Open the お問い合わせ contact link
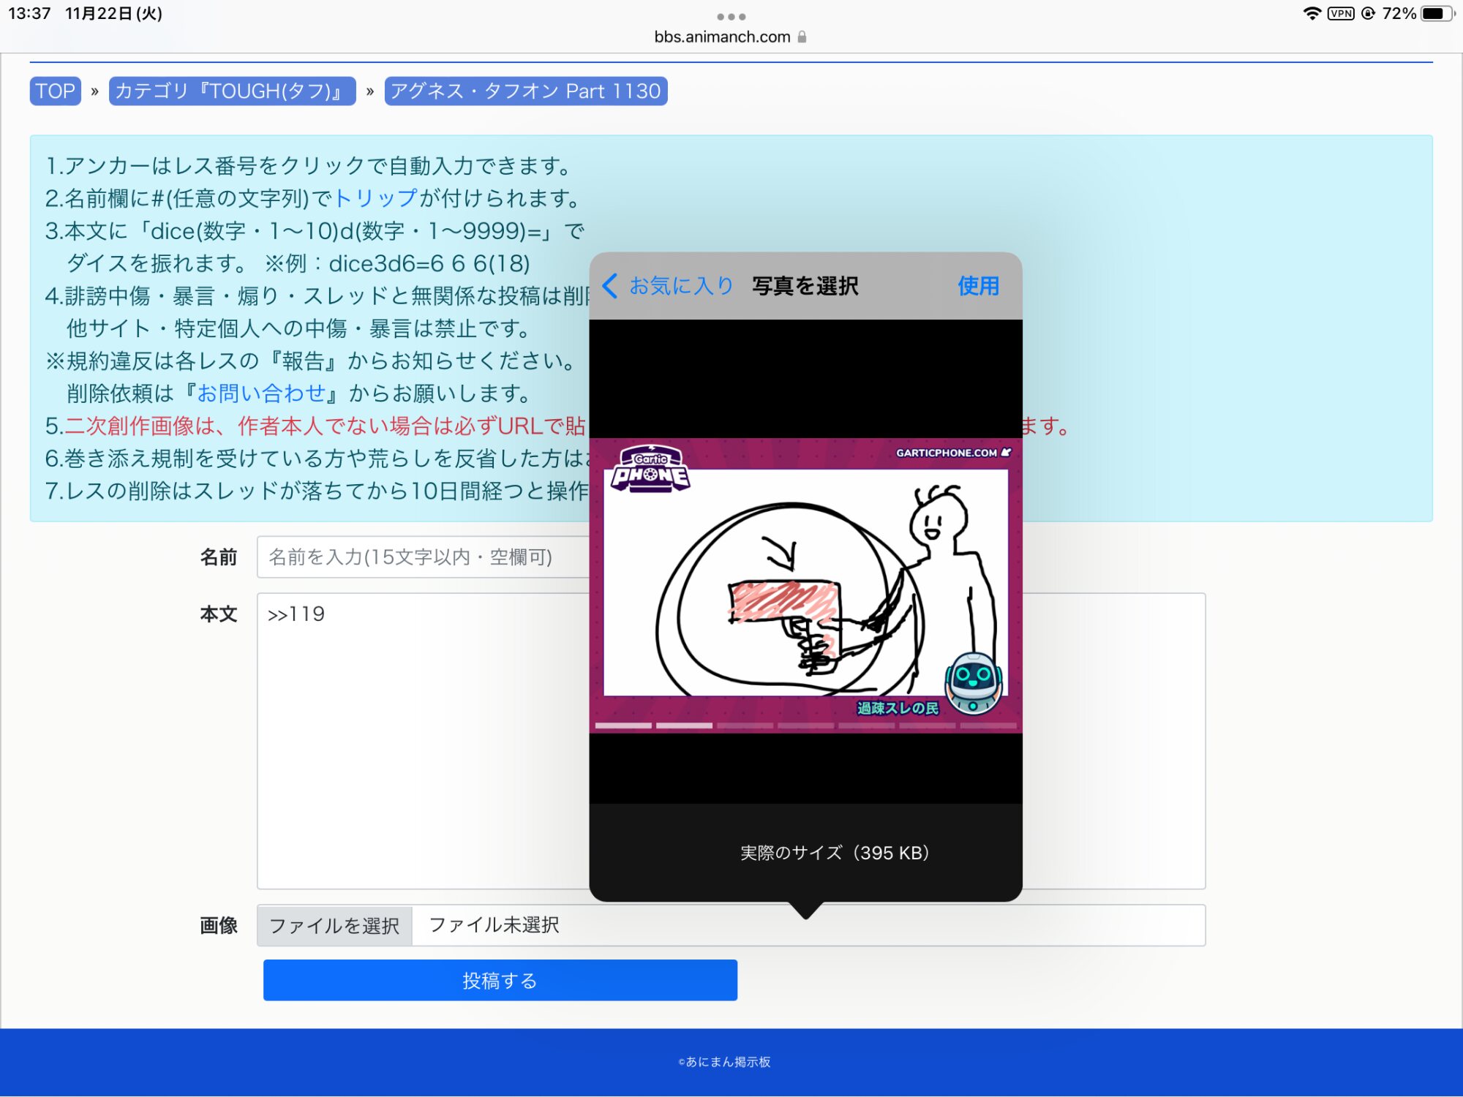The image size is (1463, 1097). click(261, 393)
